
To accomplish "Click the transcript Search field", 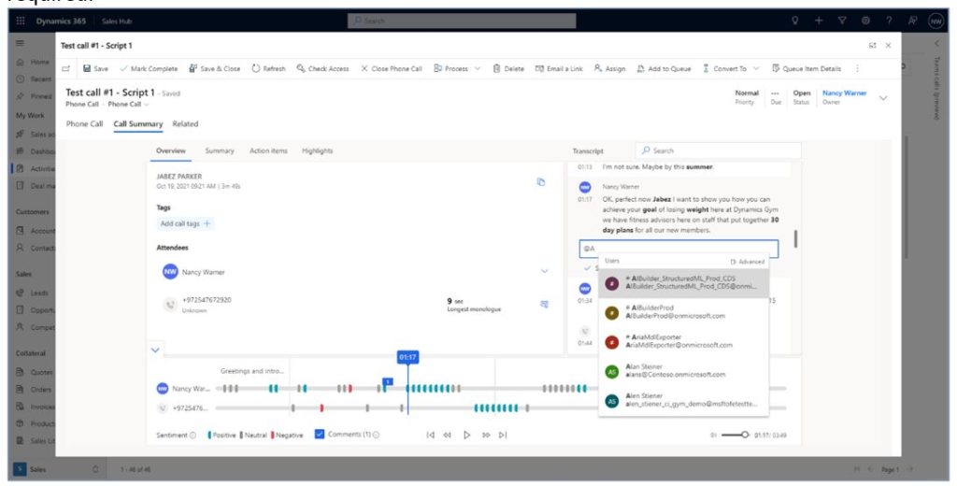I will pyautogui.click(x=718, y=150).
